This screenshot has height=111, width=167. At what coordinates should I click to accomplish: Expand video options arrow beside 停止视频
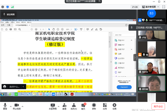coord(23,106)
